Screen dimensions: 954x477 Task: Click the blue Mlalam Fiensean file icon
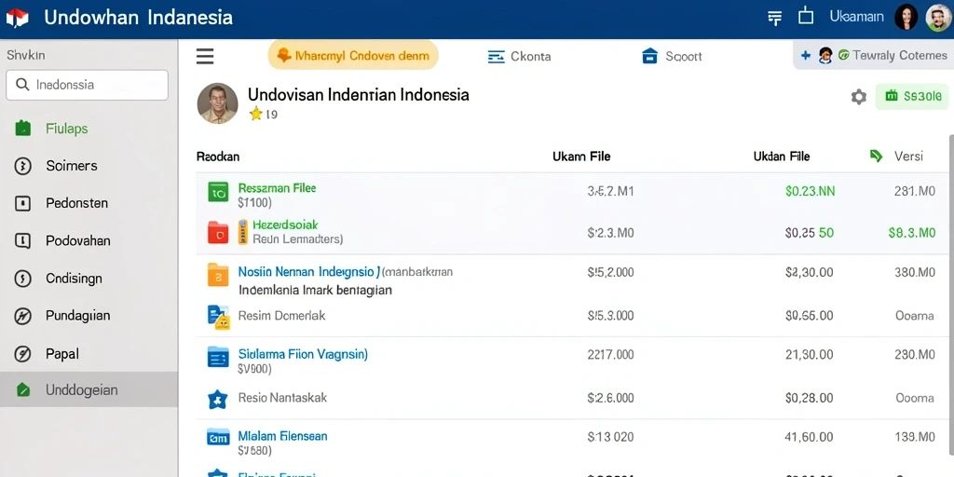pyautogui.click(x=218, y=437)
